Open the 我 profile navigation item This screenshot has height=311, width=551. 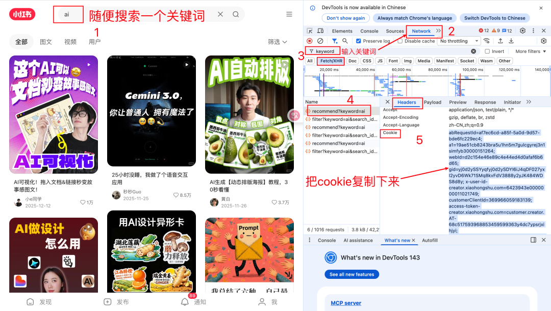tap(268, 302)
